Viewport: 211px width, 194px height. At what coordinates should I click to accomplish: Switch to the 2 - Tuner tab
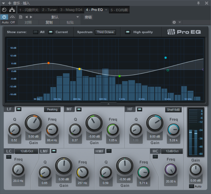(49, 10)
